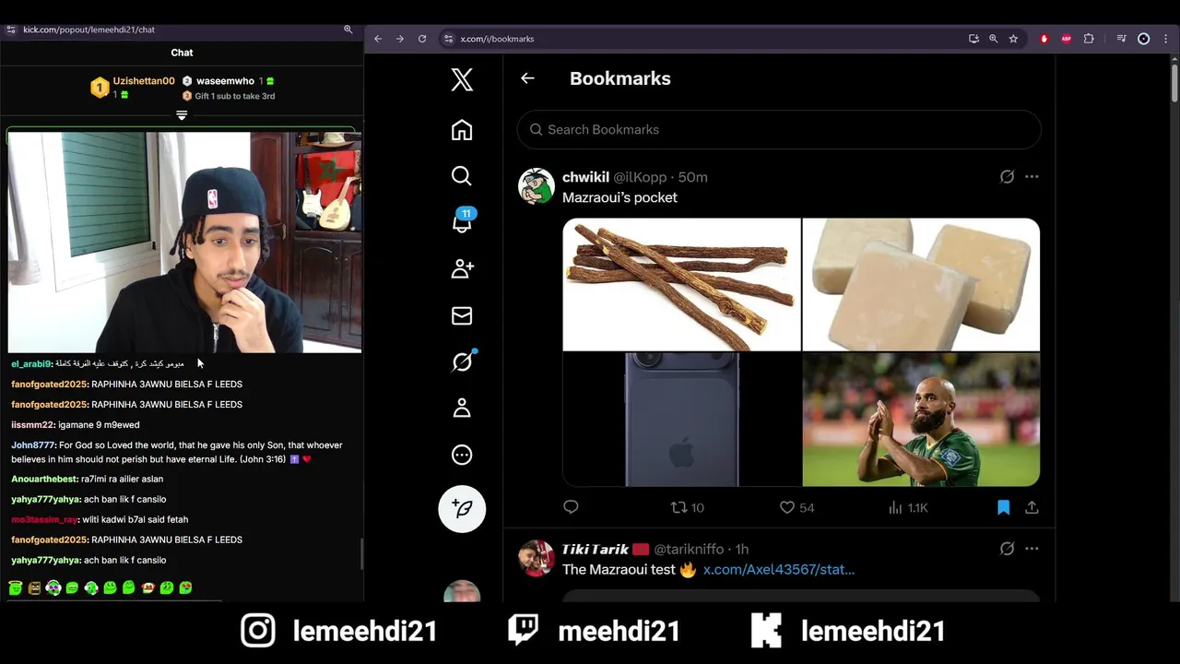1180x664 pixels.
Task: Collapse the chat leaderboard expander arrow
Action: [182, 115]
